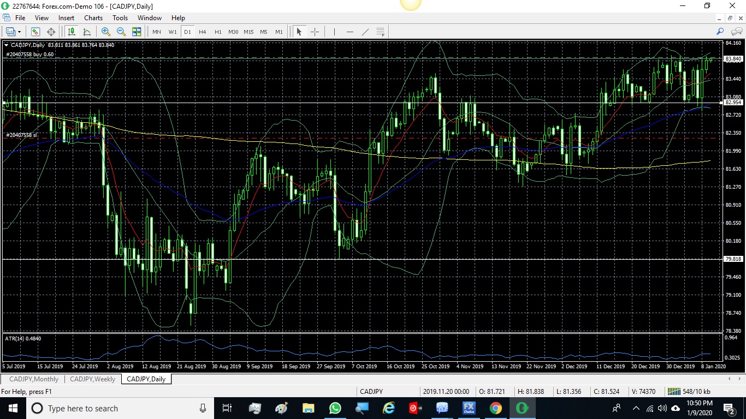Open the Window menu
This screenshot has width=746, height=419.
[150, 18]
